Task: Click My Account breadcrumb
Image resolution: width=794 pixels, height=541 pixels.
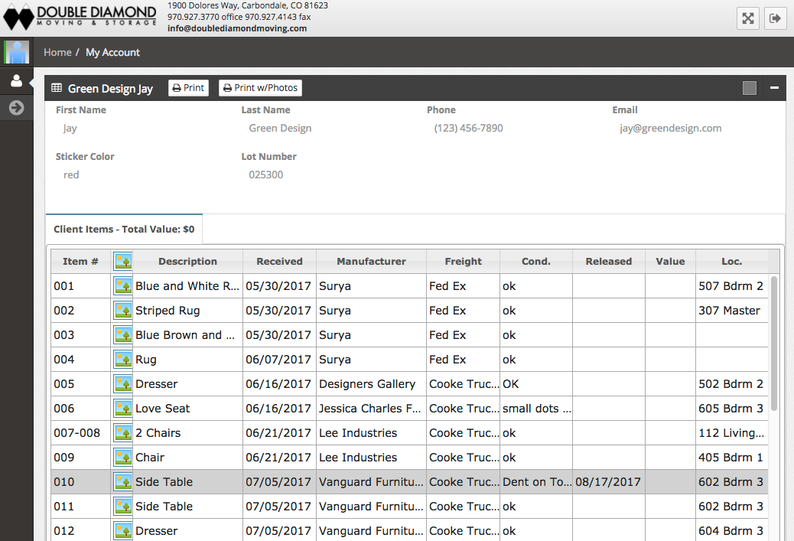Action: (x=112, y=52)
